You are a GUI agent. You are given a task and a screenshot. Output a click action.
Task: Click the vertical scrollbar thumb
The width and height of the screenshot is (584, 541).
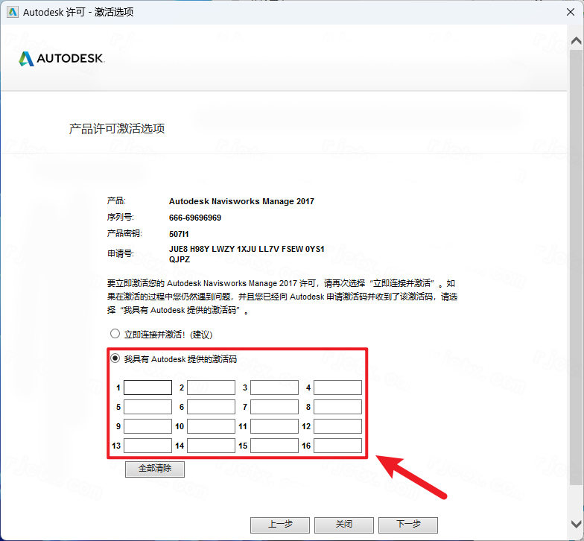[x=577, y=267]
